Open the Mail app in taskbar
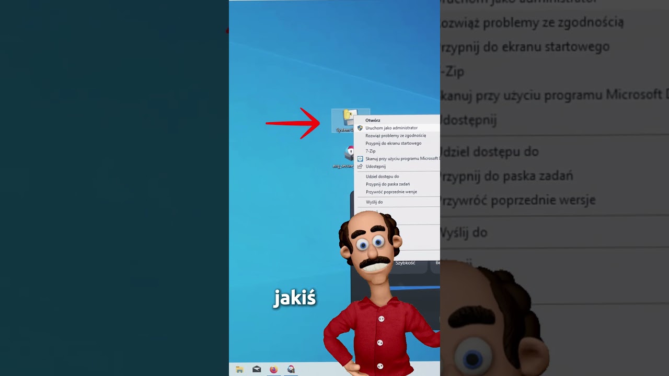The image size is (669, 376). click(x=257, y=369)
